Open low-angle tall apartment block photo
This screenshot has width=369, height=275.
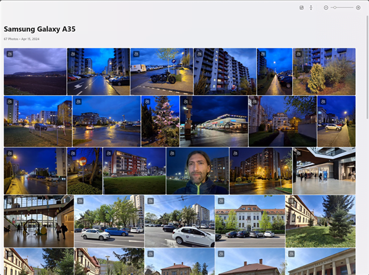point(225,72)
